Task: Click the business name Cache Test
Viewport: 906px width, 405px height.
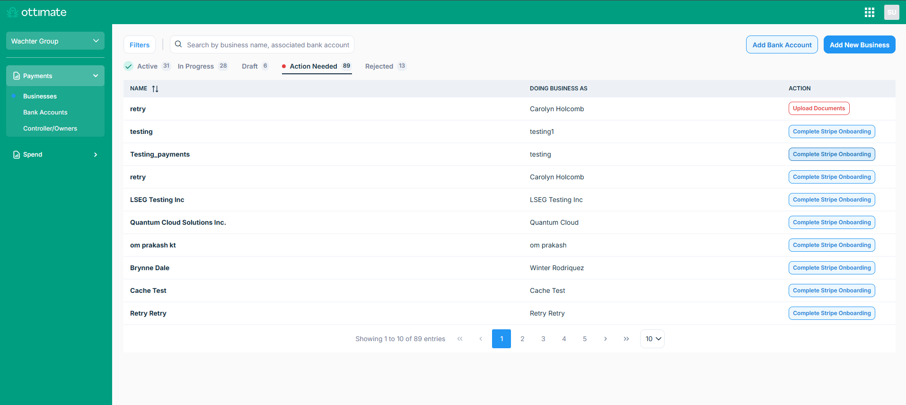Action: coord(148,291)
